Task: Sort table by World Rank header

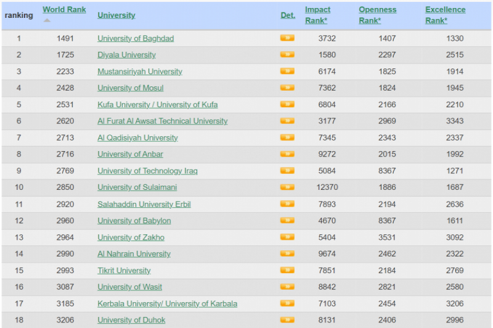Action: (x=64, y=10)
